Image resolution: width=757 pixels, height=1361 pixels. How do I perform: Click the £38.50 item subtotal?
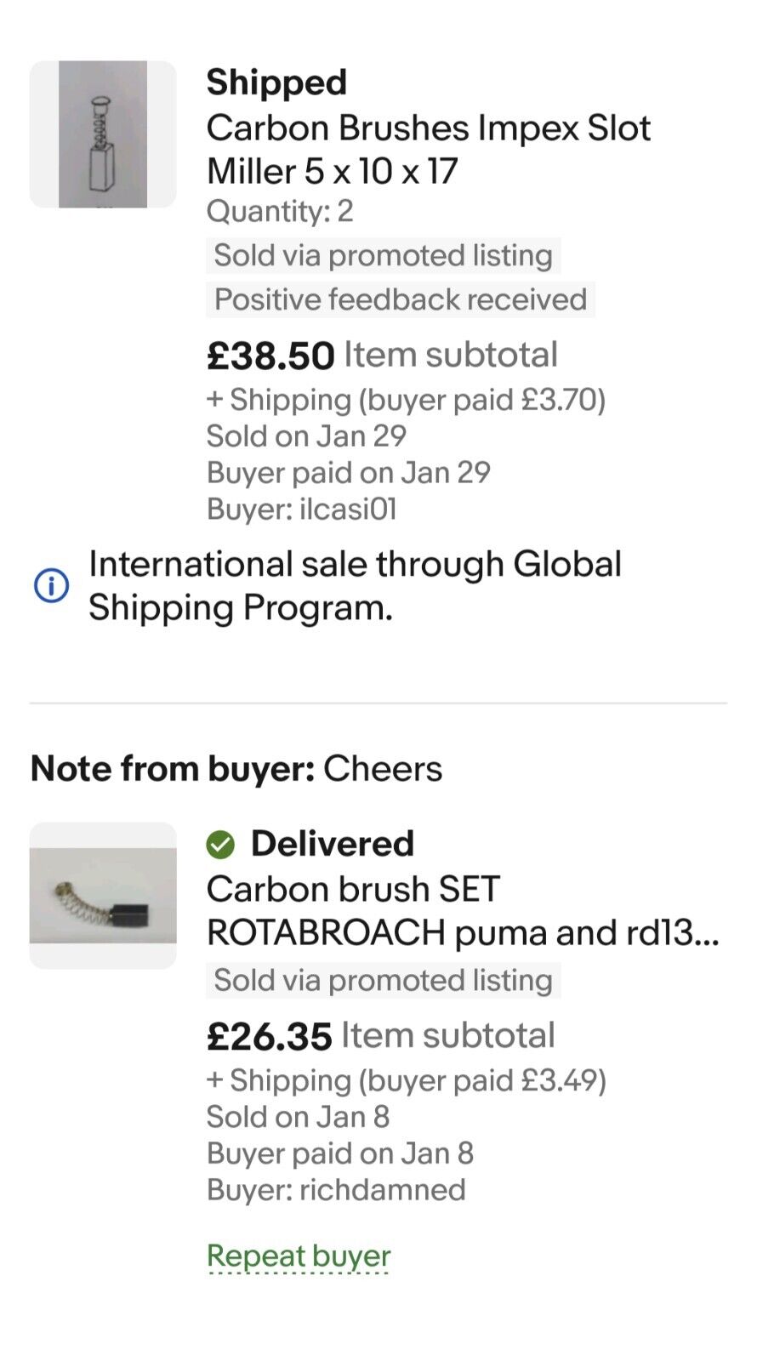[270, 356]
